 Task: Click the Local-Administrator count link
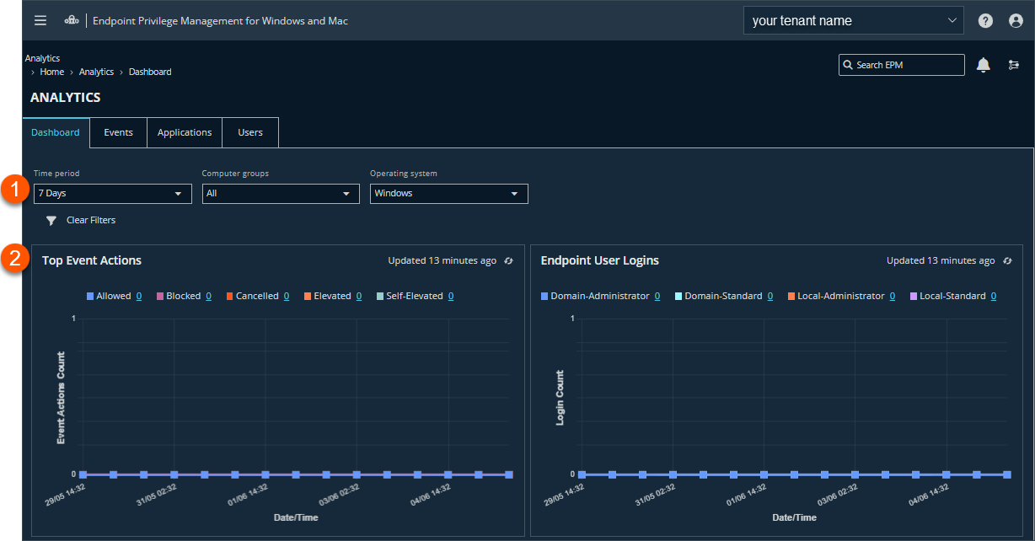click(893, 296)
